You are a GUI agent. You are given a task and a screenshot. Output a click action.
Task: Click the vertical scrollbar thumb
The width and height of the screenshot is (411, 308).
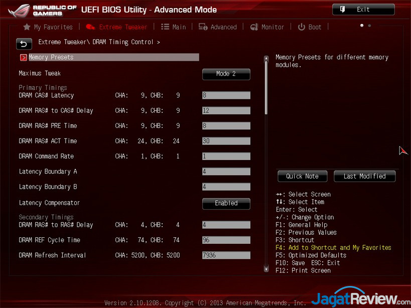[266, 88]
